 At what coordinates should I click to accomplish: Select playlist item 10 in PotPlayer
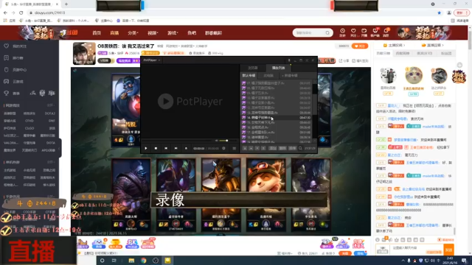coord(277,98)
